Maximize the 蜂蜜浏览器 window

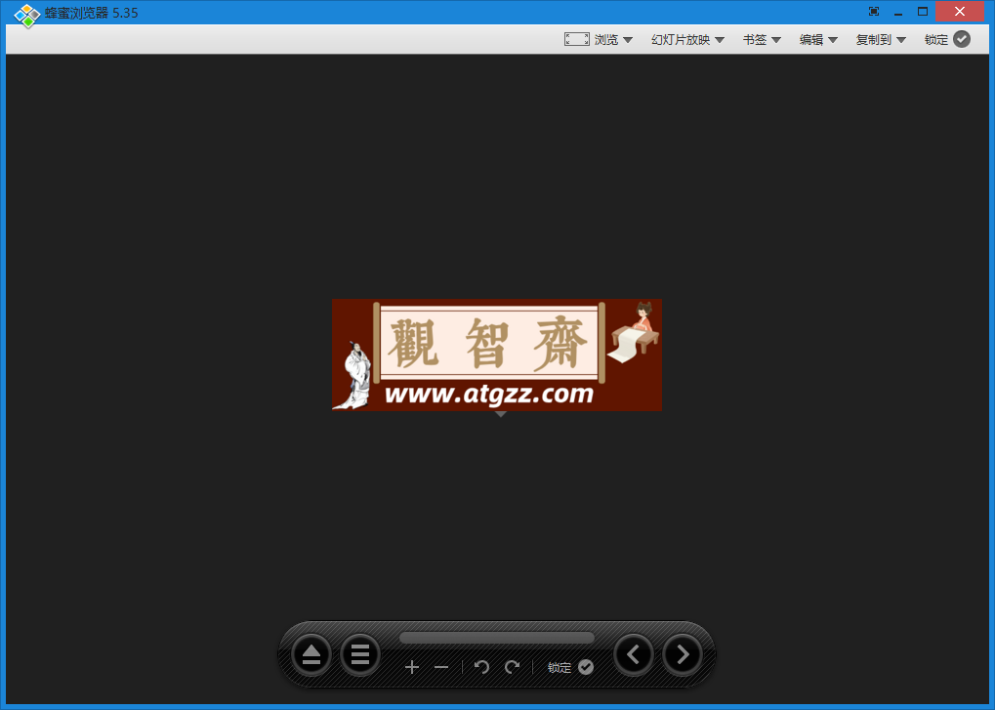[x=923, y=12]
